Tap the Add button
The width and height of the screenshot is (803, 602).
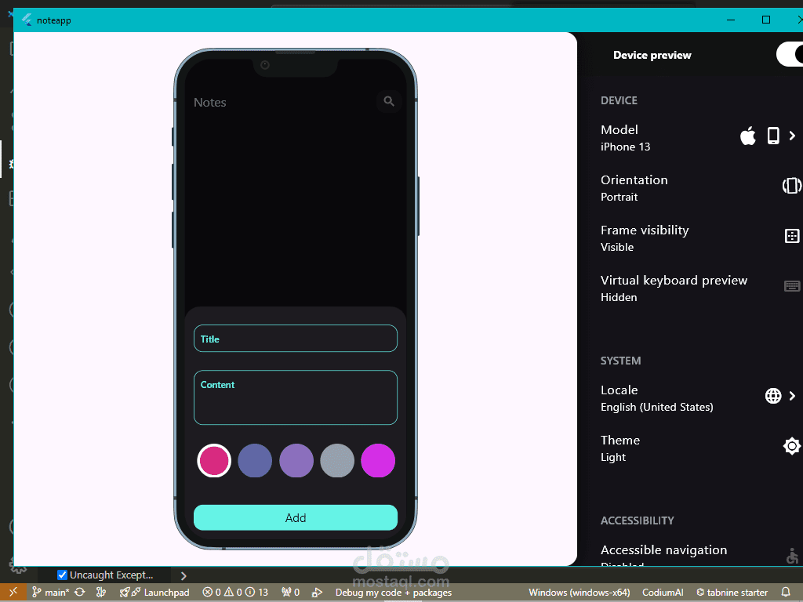(x=296, y=517)
